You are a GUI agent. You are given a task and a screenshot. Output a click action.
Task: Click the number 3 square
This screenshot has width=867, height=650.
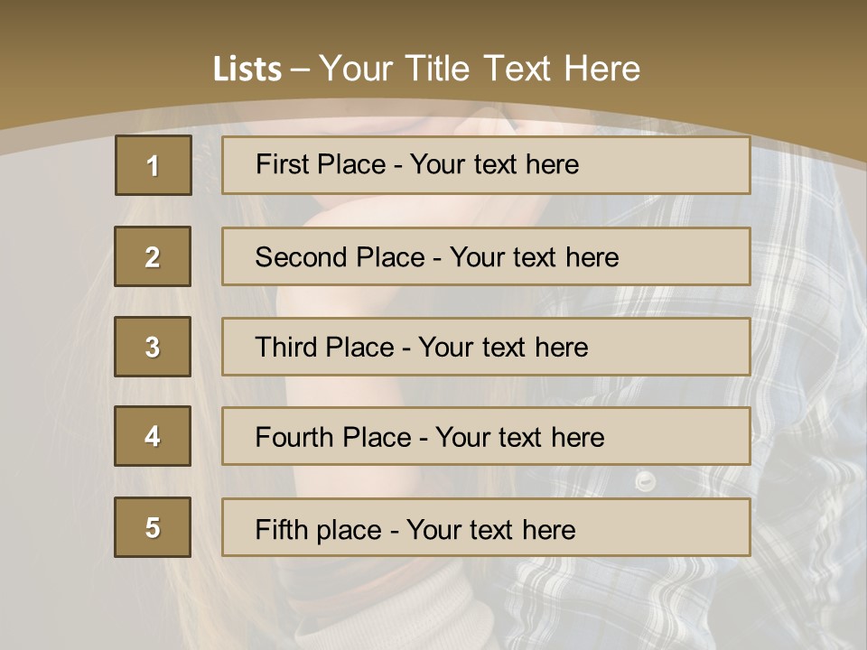coord(153,347)
